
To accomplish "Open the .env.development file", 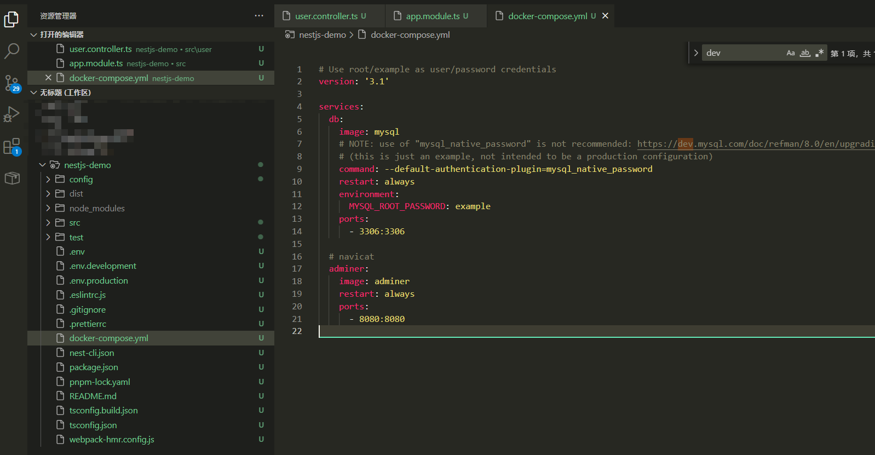I will tap(151, 266).
